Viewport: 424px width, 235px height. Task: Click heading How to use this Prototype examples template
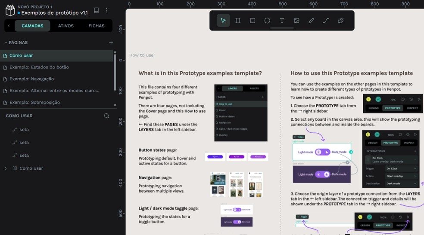[352, 73]
